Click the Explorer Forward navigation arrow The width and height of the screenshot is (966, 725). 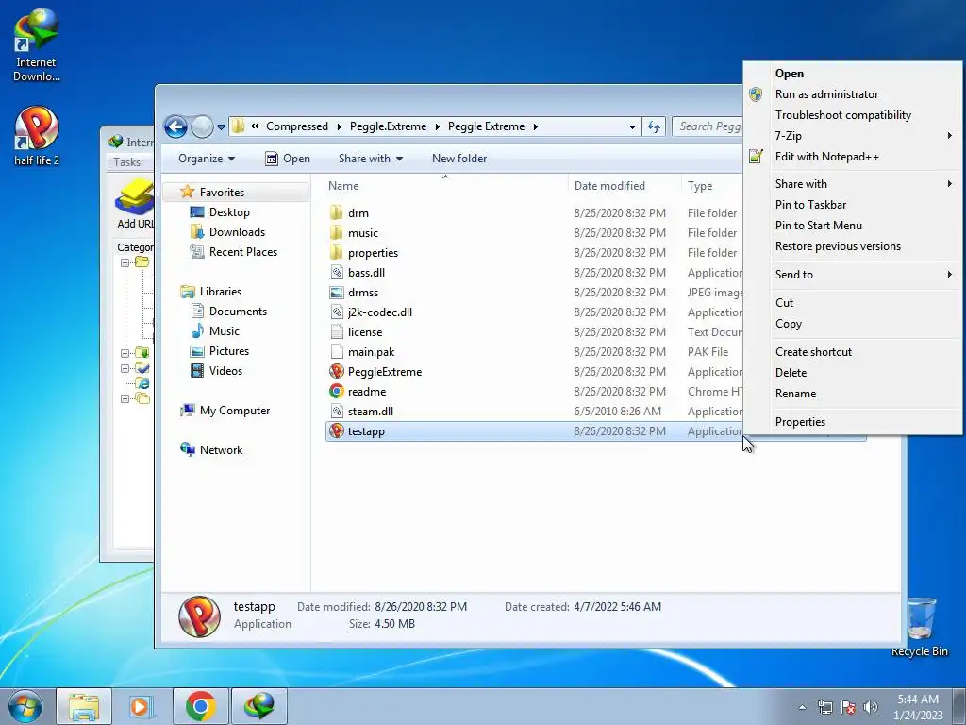coord(202,127)
